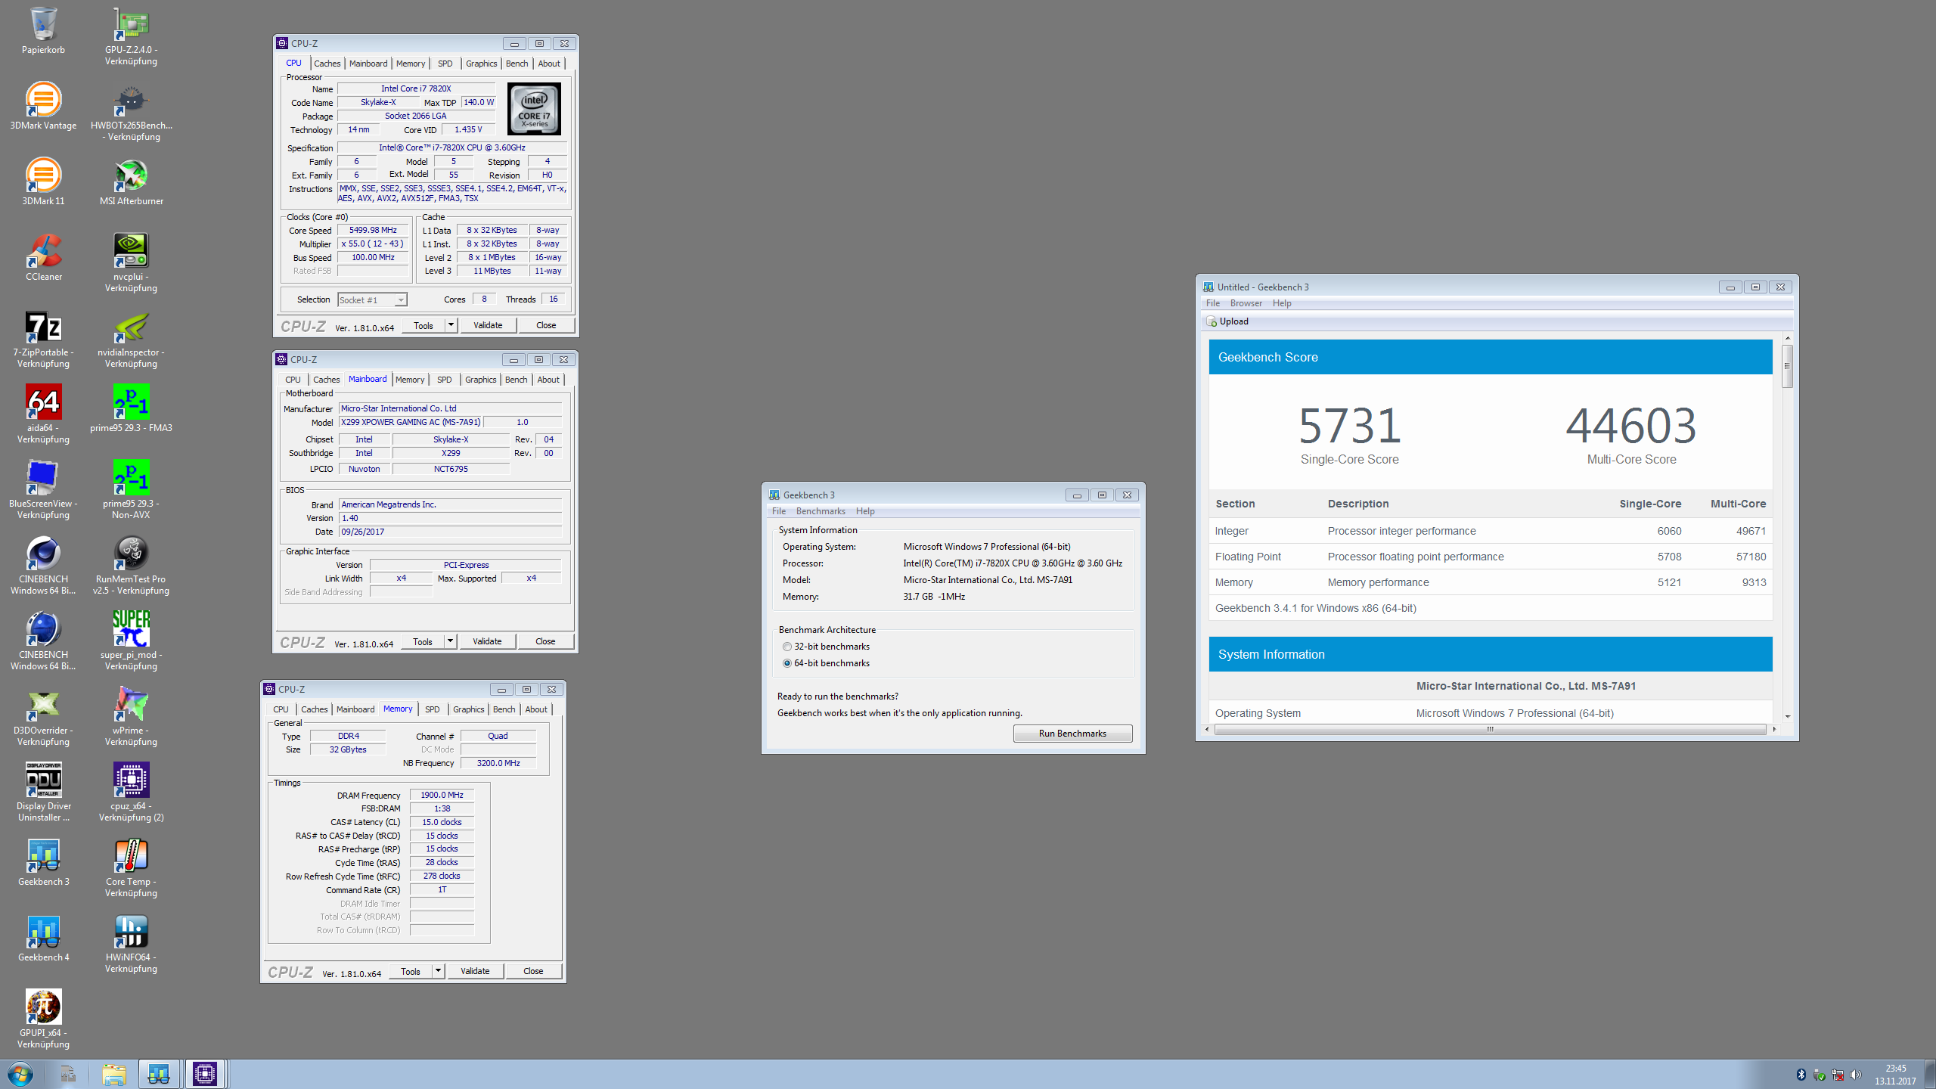Image resolution: width=1936 pixels, height=1089 pixels.
Task: Open HWiNFO64 shortcut icon
Action: pos(131,943)
